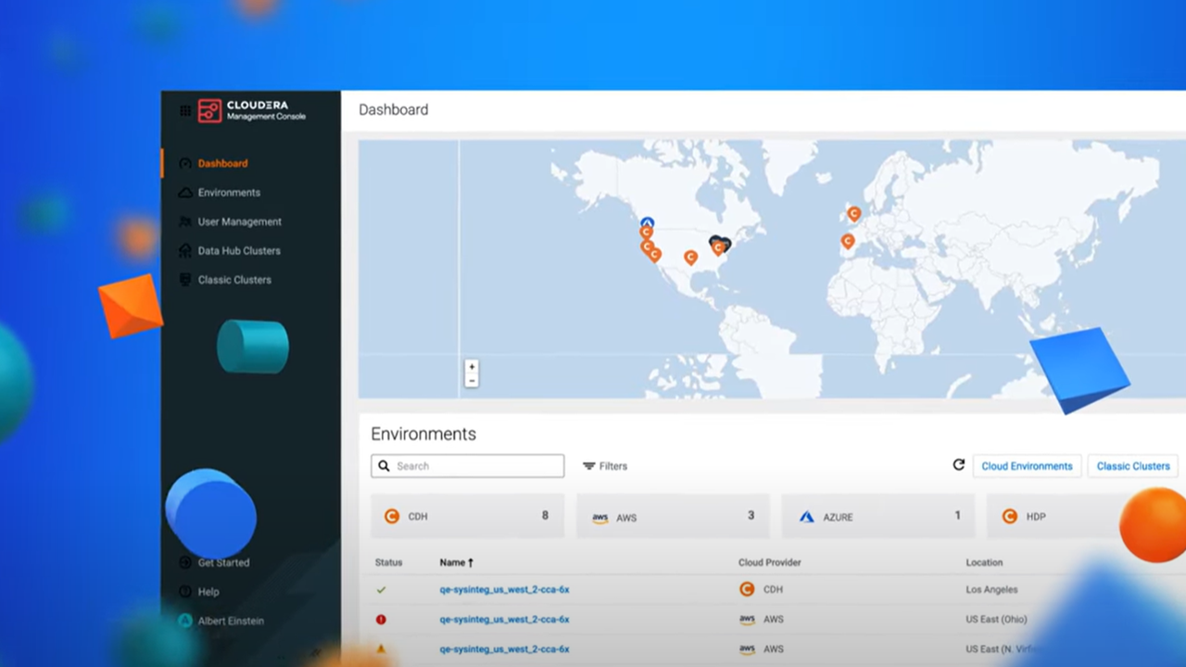The image size is (1186, 667).
Task: Click the Los Angeles location cell
Action: (x=991, y=589)
